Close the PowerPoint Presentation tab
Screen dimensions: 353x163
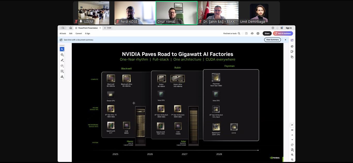100,28
